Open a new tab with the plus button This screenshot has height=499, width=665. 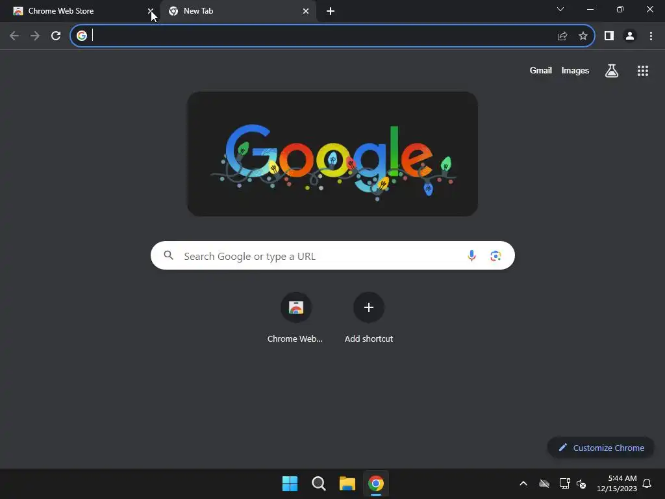point(331,11)
